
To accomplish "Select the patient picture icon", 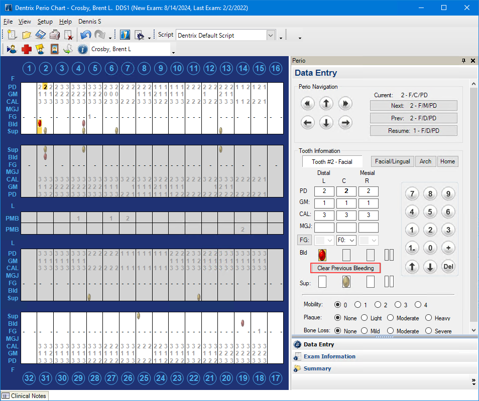I will 54,49.
